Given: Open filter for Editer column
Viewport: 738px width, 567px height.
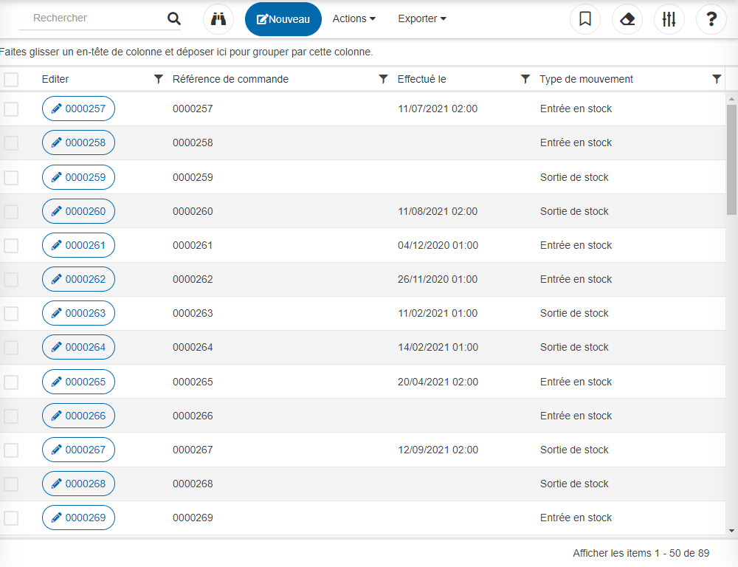Looking at the screenshot, I should pyautogui.click(x=158, y=79).
